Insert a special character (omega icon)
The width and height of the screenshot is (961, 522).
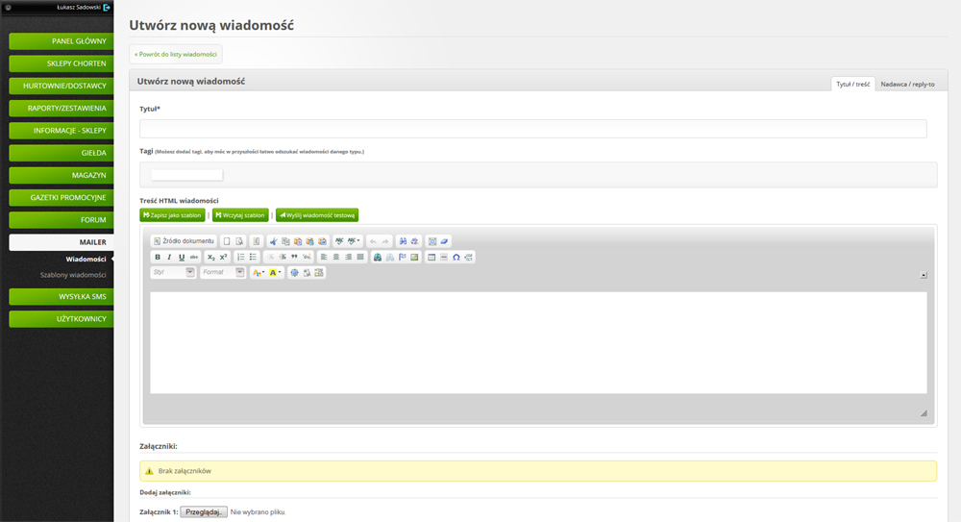pyautogui.click(x=456, y=257)
